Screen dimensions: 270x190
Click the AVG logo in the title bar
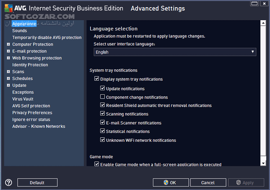(9, 8)
